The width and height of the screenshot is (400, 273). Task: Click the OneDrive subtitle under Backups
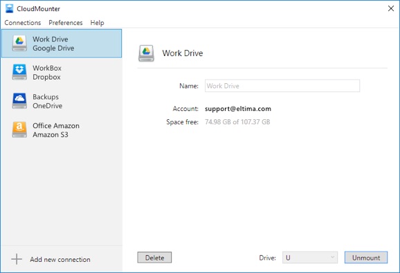click(48, 106)
